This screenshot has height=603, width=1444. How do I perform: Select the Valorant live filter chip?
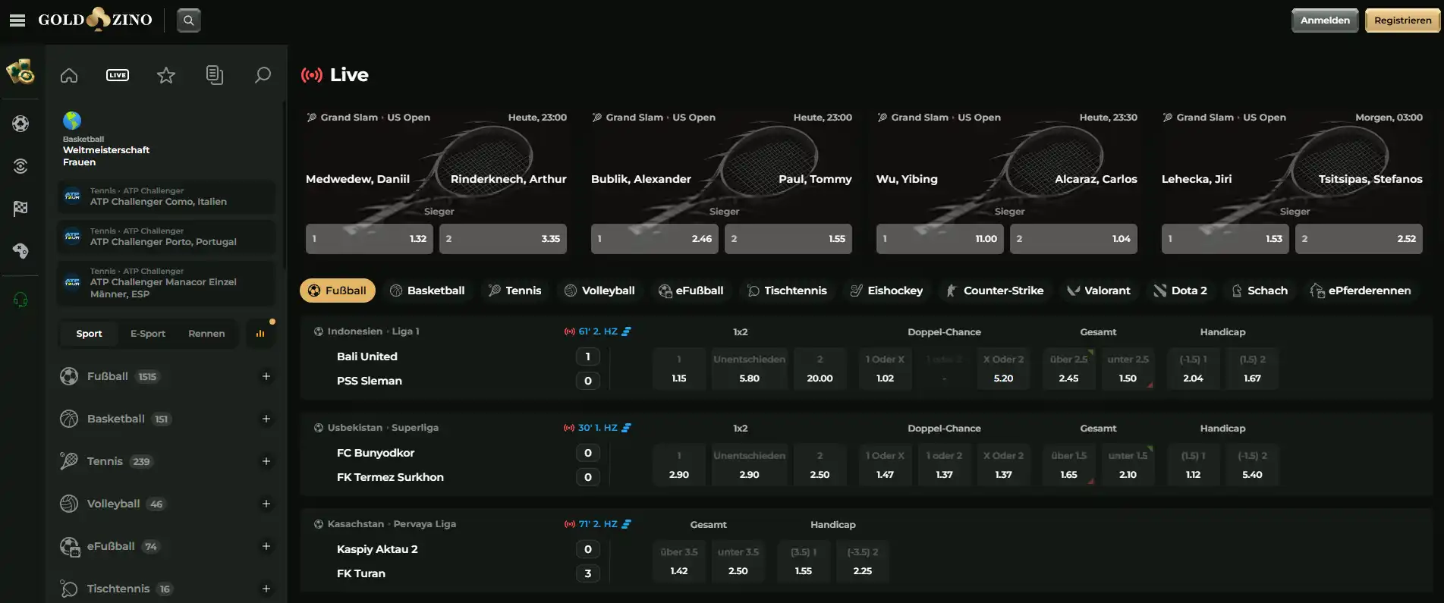tap(1099, 291)
